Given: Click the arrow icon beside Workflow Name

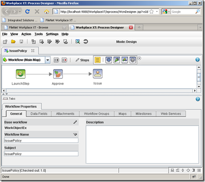Looking at the screenshot, I should pos(75,134).
